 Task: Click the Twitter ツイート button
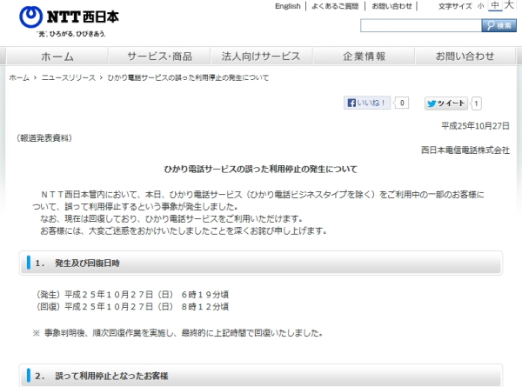point(446,103)
